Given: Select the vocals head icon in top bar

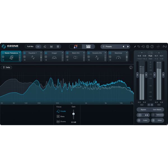Looking at the screenshot, I should click(45, 46).
